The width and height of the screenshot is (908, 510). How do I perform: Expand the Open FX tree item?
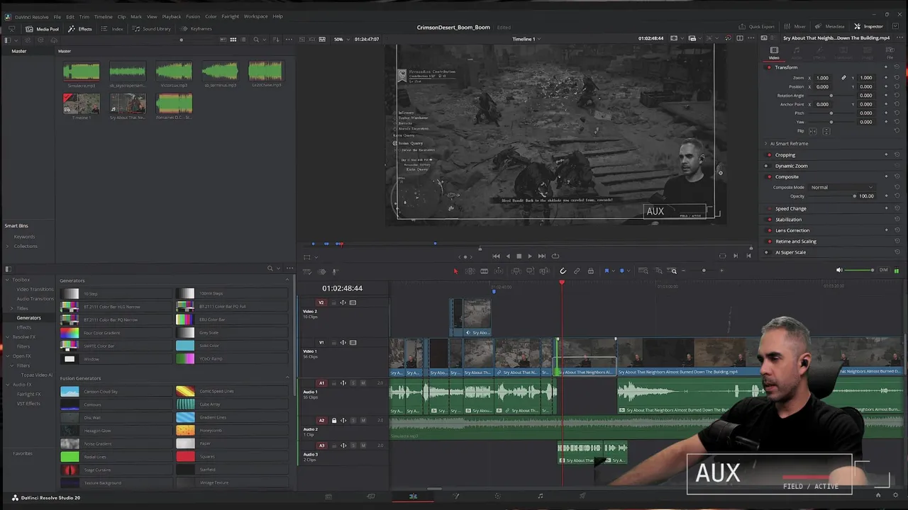point(8,356)
